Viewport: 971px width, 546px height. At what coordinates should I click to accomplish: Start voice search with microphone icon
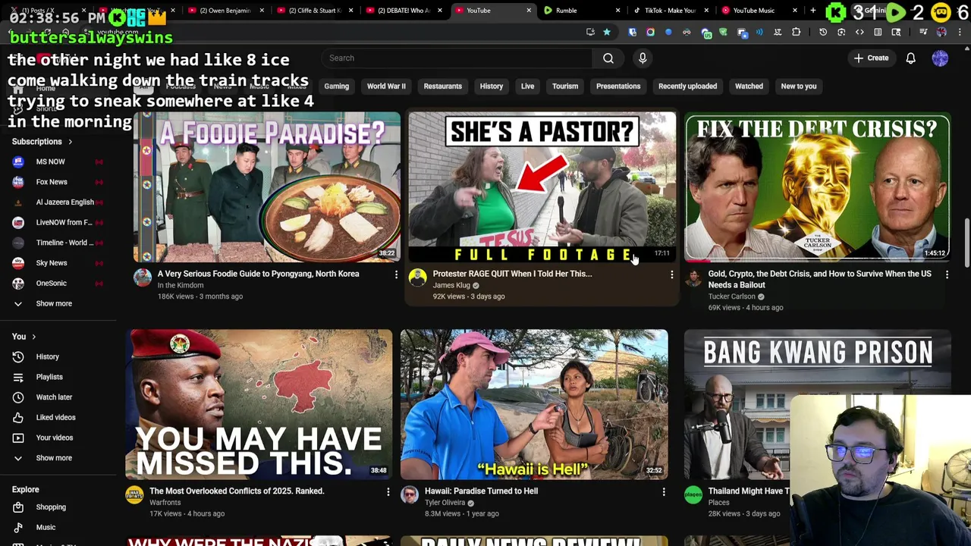coord(643,58)
